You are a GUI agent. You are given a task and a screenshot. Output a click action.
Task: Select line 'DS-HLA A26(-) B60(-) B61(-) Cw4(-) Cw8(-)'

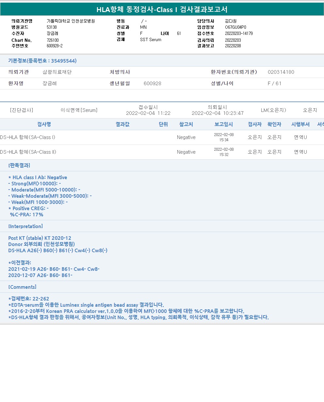click(x=58, y=251)
